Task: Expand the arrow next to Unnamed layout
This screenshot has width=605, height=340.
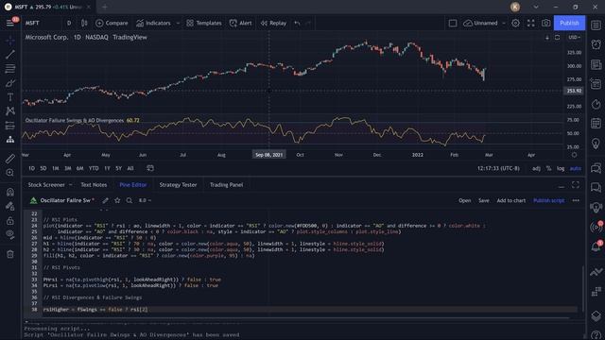Action: point(504,23)
